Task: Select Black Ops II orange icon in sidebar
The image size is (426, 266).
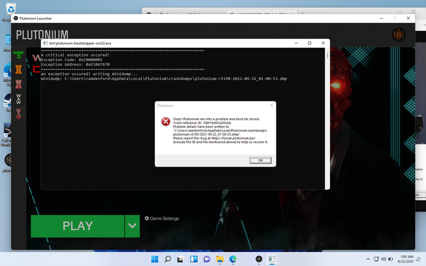Action: coord(18,69)
